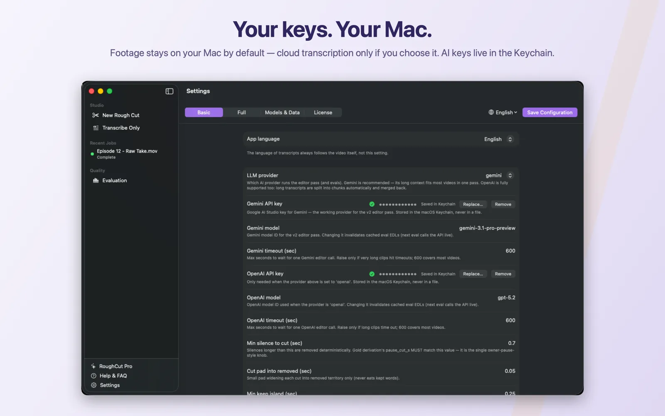The height and width of the screenshot is (416, 665).
Task: Toggle the sidebar panel icon
Action: click(169, 91)
